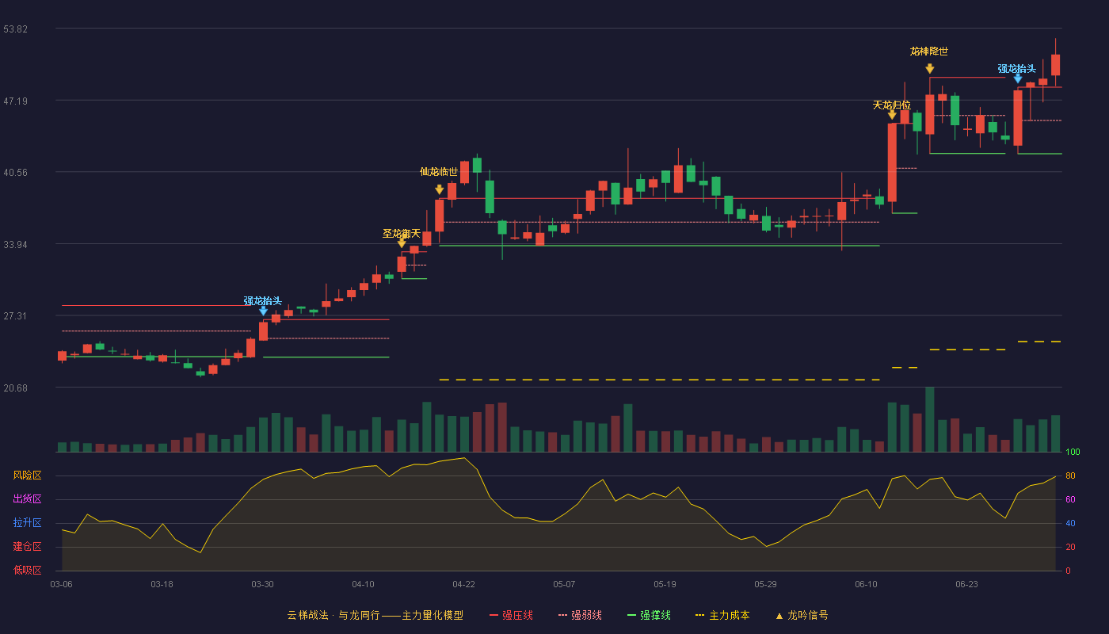
Task: Click the blue 40 indicator scale value
Action: [1069, 524]
